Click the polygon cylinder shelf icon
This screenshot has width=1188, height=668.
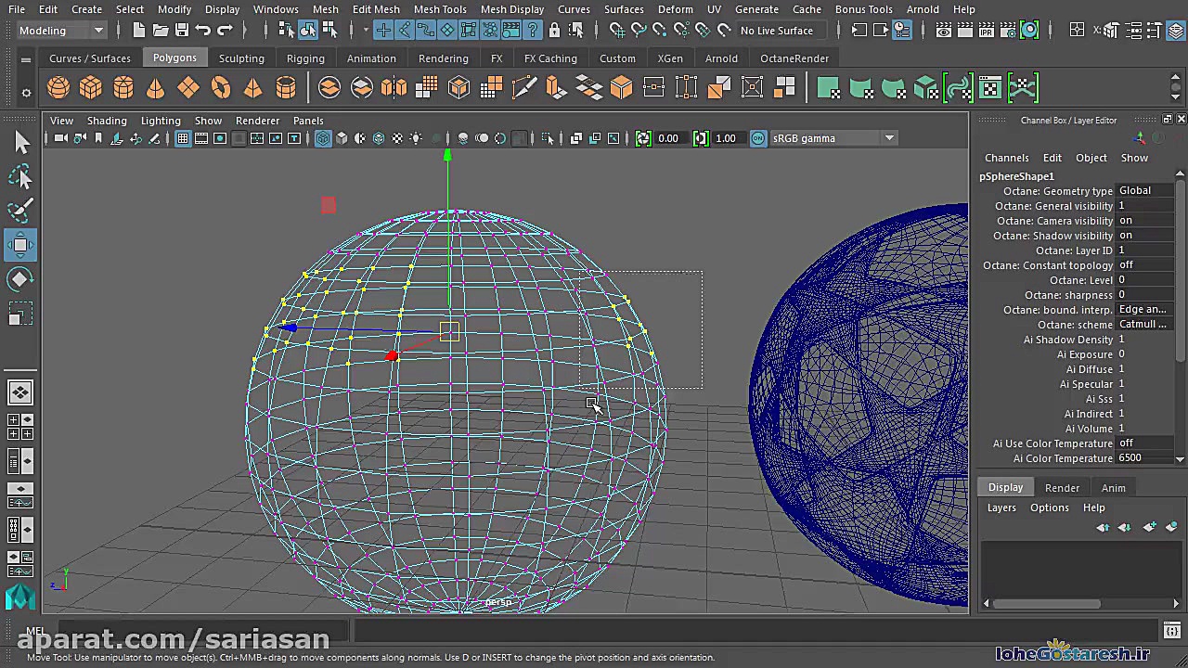click(x=123, y=88)
